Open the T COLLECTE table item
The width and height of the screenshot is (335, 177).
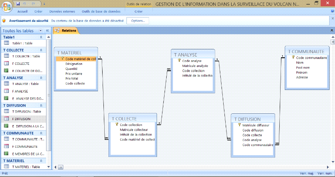tap(25, 56)
